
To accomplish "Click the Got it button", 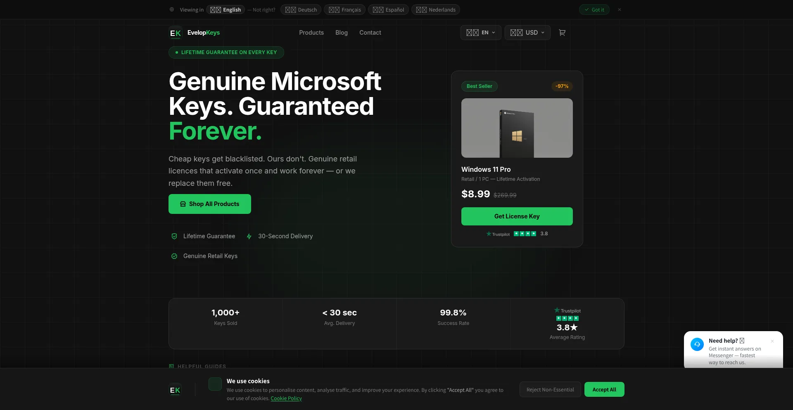I will (594, 9).
